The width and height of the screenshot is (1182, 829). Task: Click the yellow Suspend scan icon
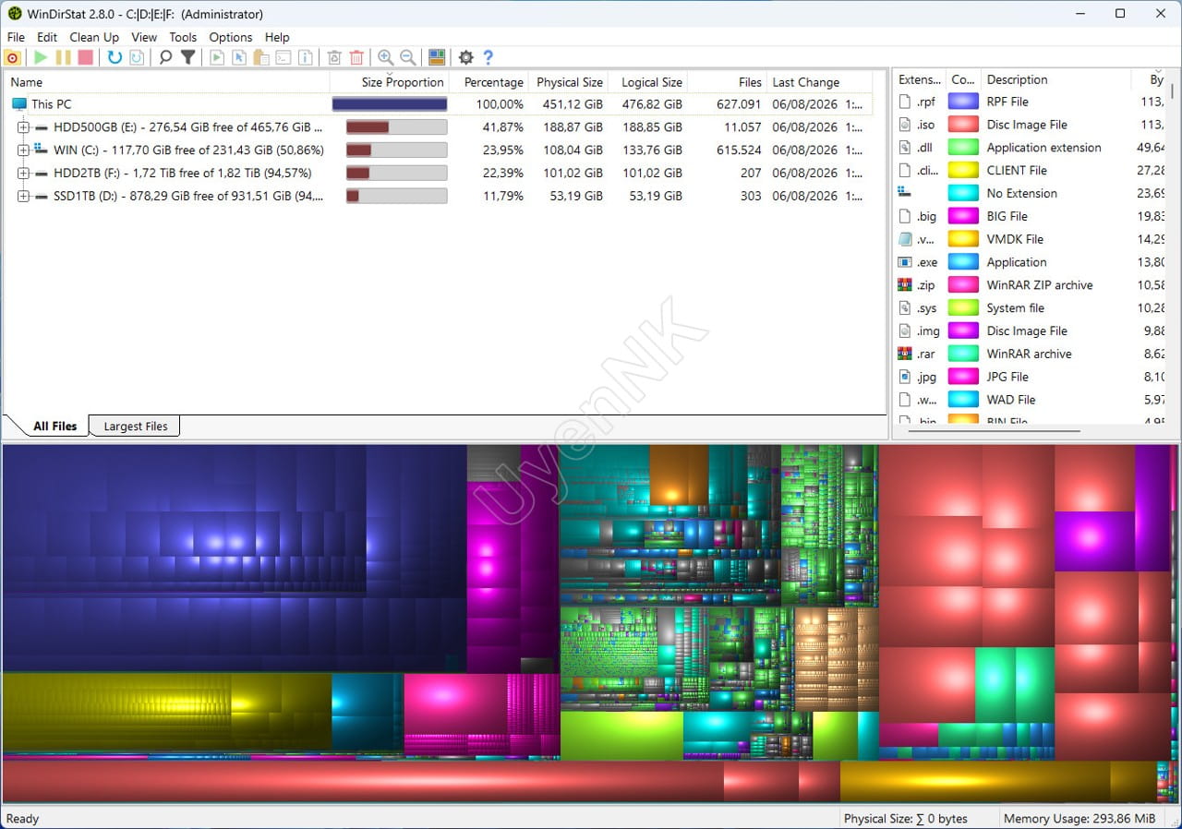pos(63,57)
